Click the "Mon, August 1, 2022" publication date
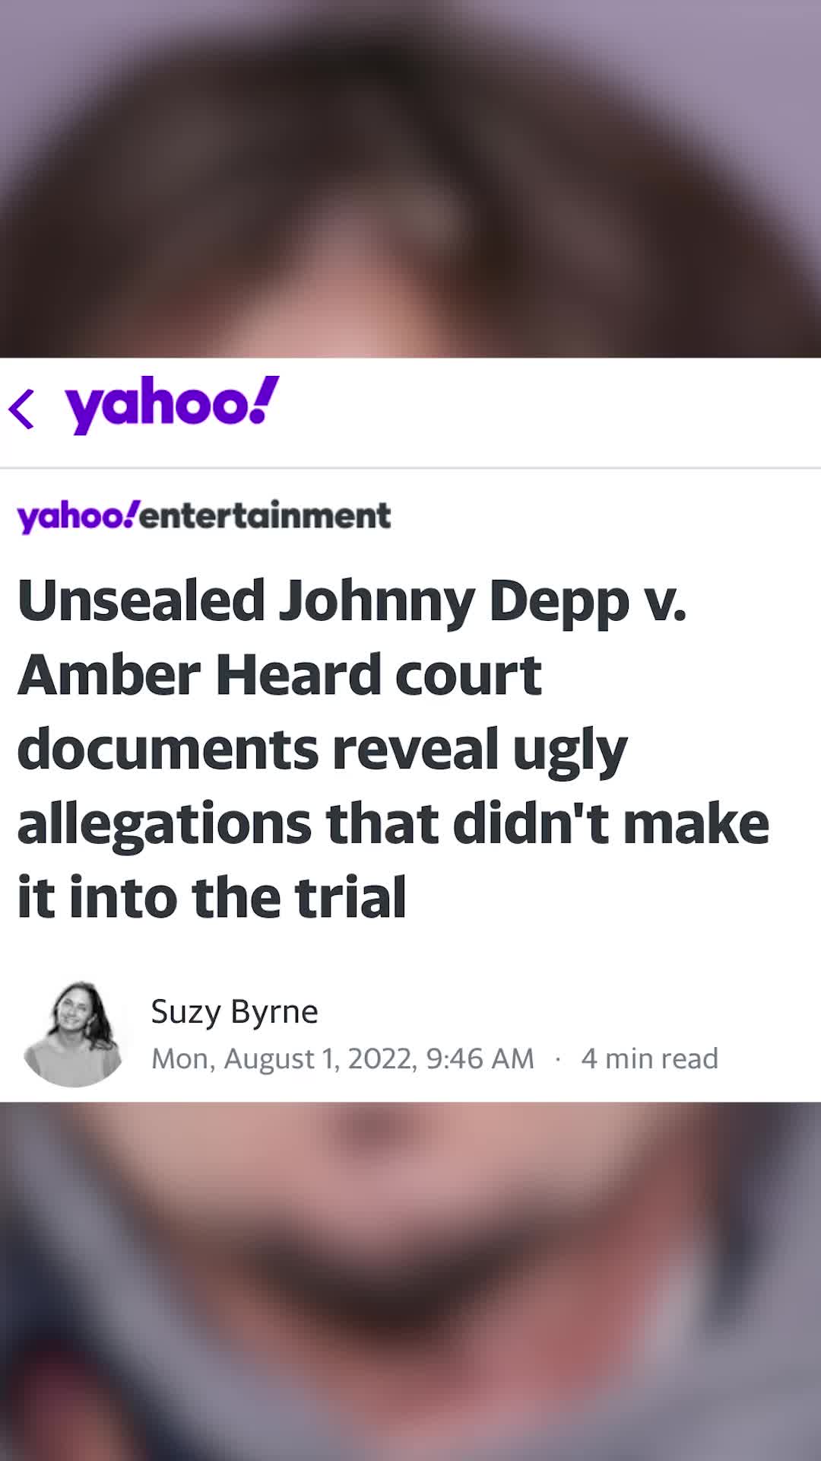The height and width of the screenshot is (1461, 821). pos(284,1058)
